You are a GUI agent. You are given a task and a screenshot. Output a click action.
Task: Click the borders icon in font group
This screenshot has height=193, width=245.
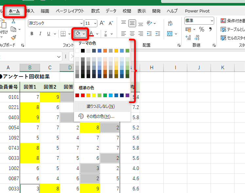coord(64,33)
